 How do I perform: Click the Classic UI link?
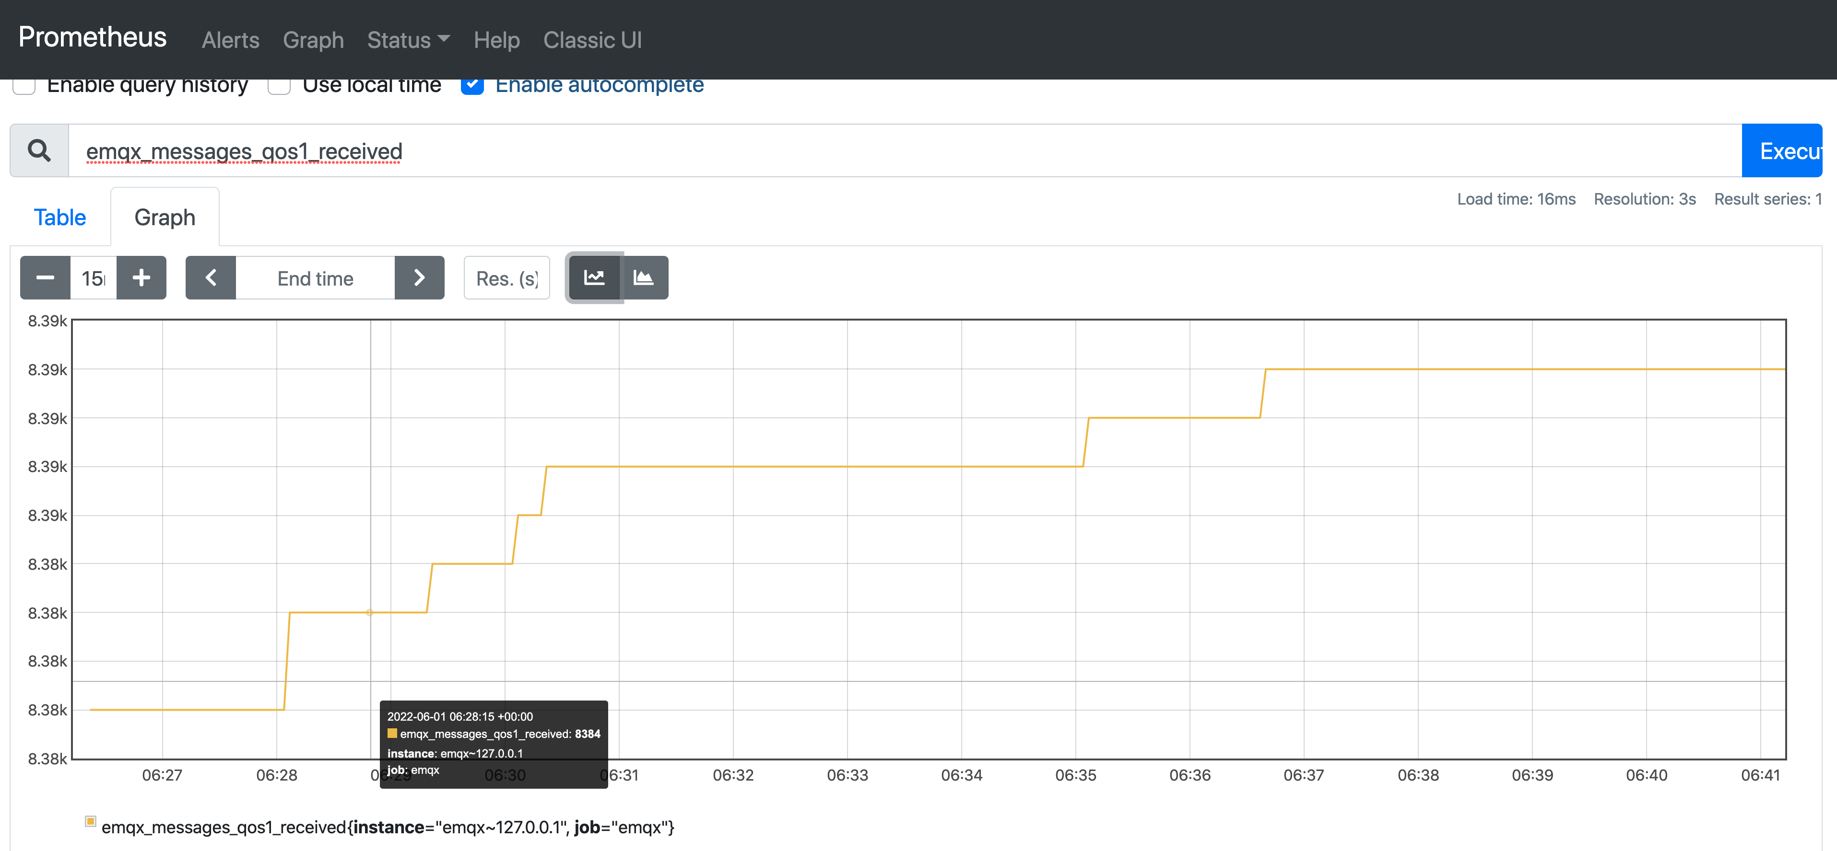coord(592,40)
